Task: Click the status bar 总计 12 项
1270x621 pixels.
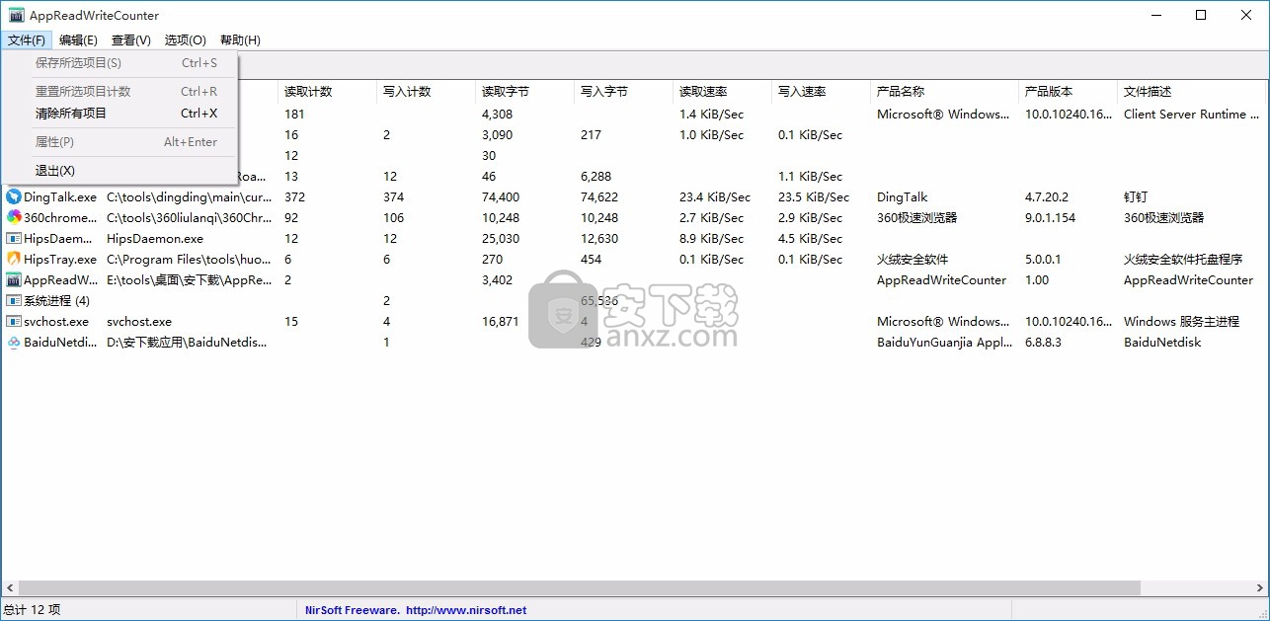Action: tap(33, 610)
